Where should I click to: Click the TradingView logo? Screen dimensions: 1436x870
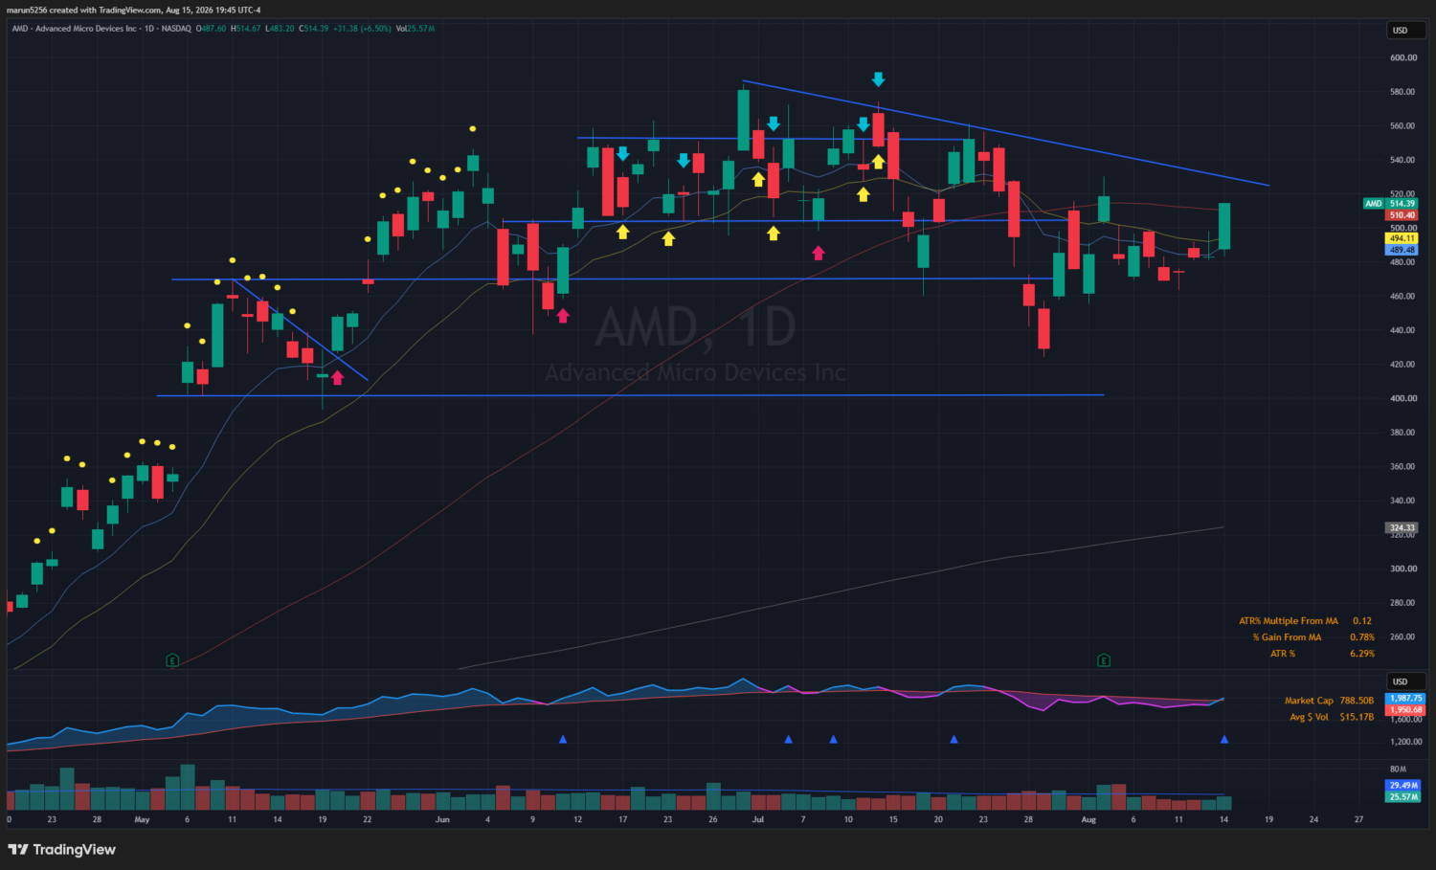coord(61,850)
